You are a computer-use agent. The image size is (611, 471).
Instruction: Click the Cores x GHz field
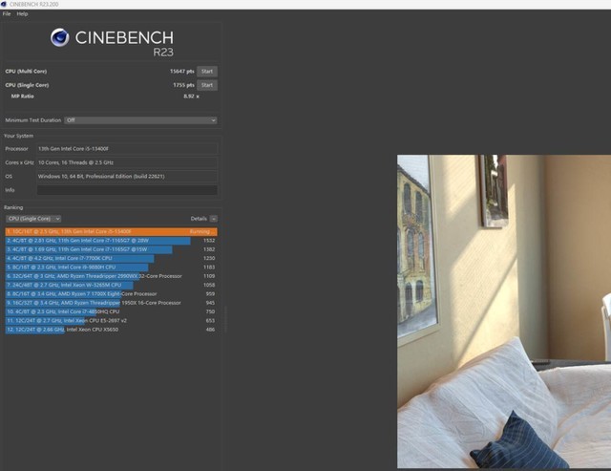pos(127,162)
